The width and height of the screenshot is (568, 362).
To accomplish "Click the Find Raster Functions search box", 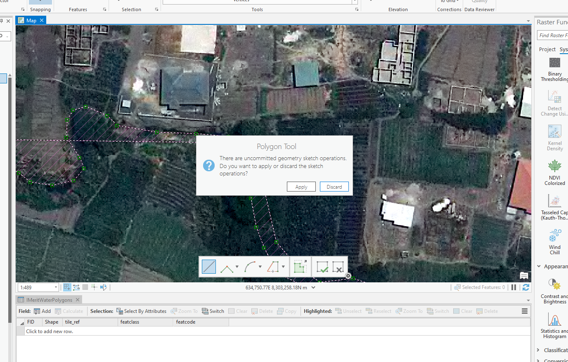I will coord(552,35).
